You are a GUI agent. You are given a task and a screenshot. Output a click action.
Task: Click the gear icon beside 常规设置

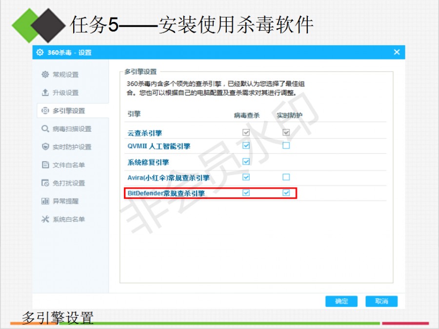coord(45,75)
